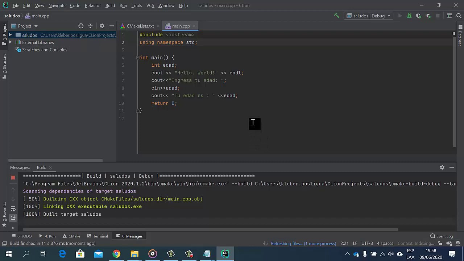Toggle tool window bars in status bar corner
This screenshot has height=261, width=464.
click(x=4, y=243)
